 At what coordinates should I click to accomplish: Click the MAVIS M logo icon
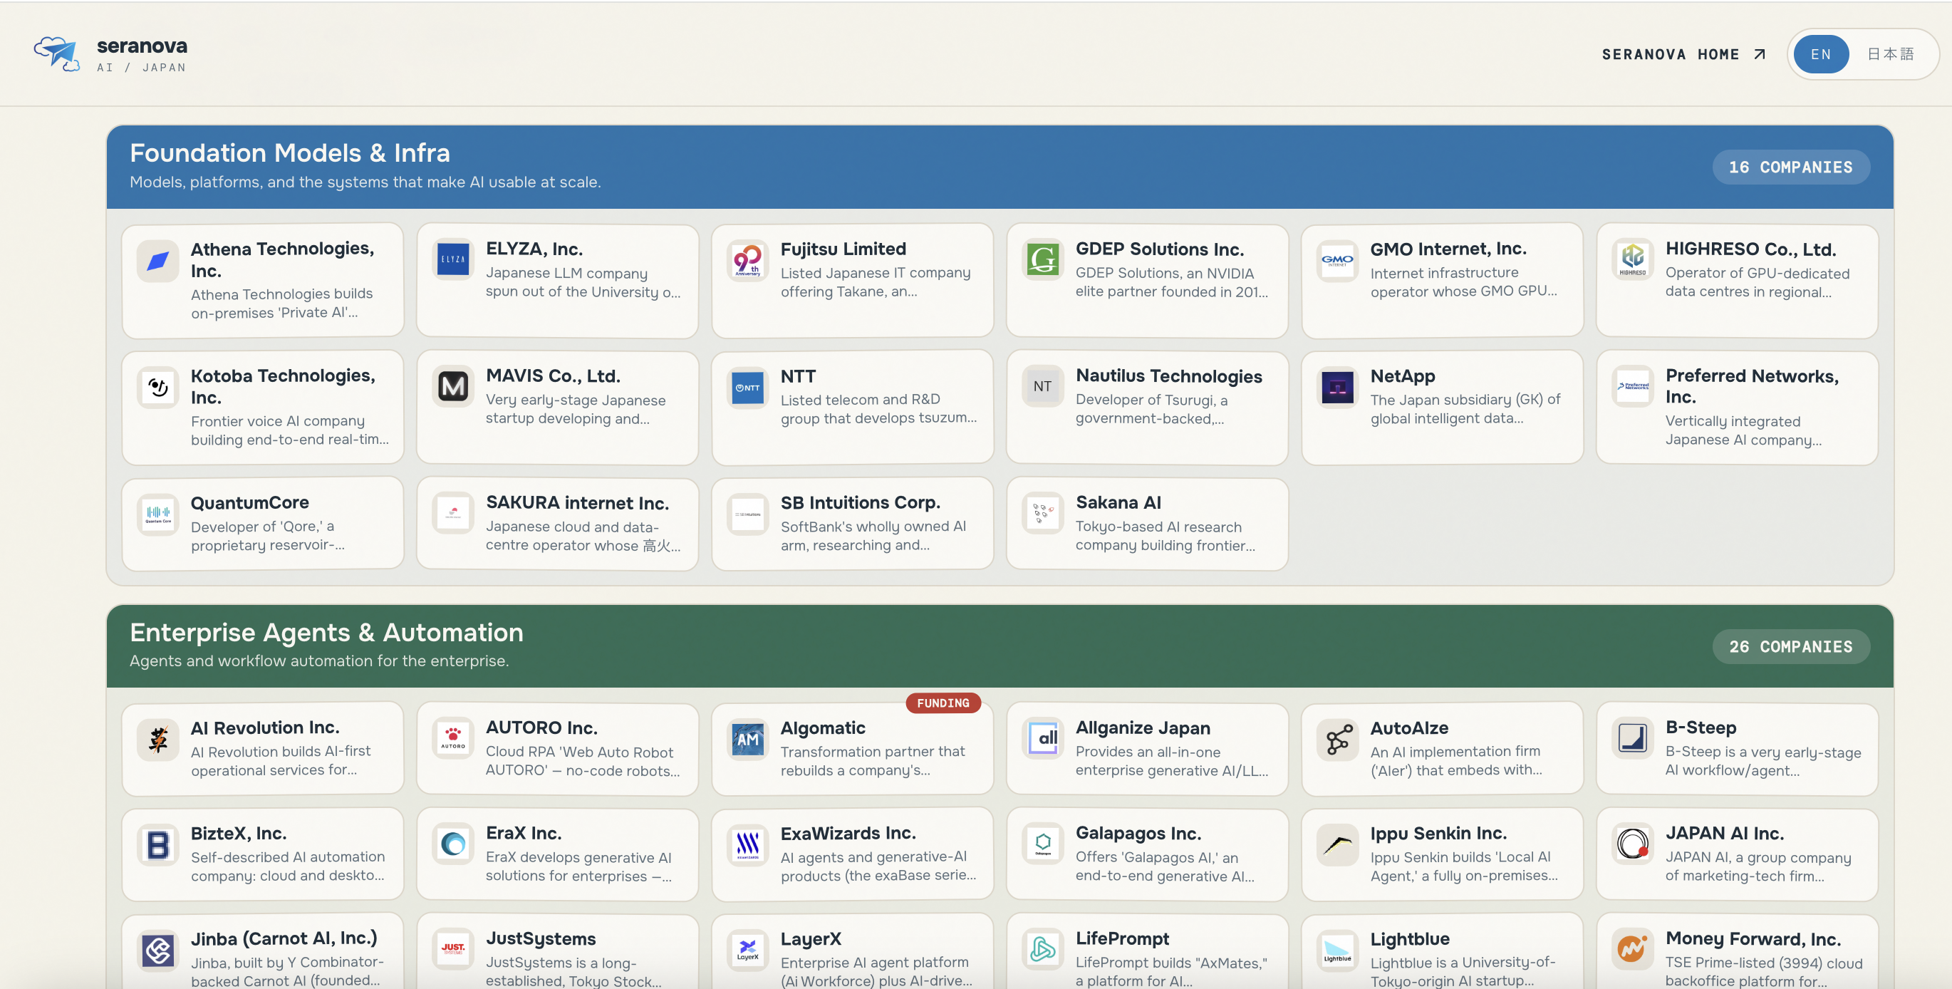click(453, 388)
